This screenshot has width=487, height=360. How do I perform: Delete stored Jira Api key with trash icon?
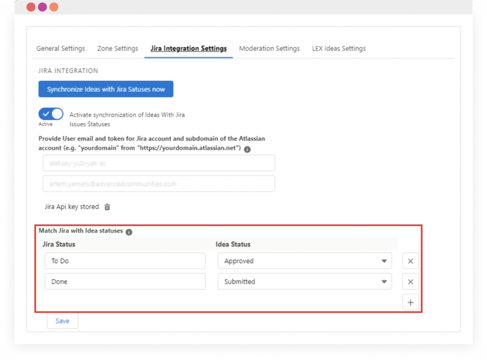(x=107, y=207)
